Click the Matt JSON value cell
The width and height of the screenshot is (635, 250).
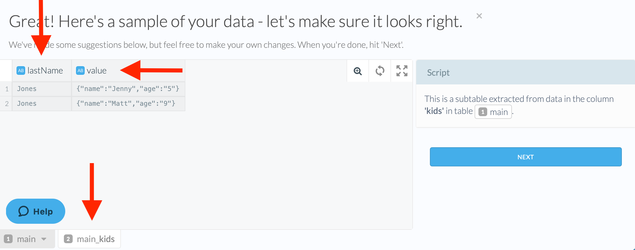[126, 104]
